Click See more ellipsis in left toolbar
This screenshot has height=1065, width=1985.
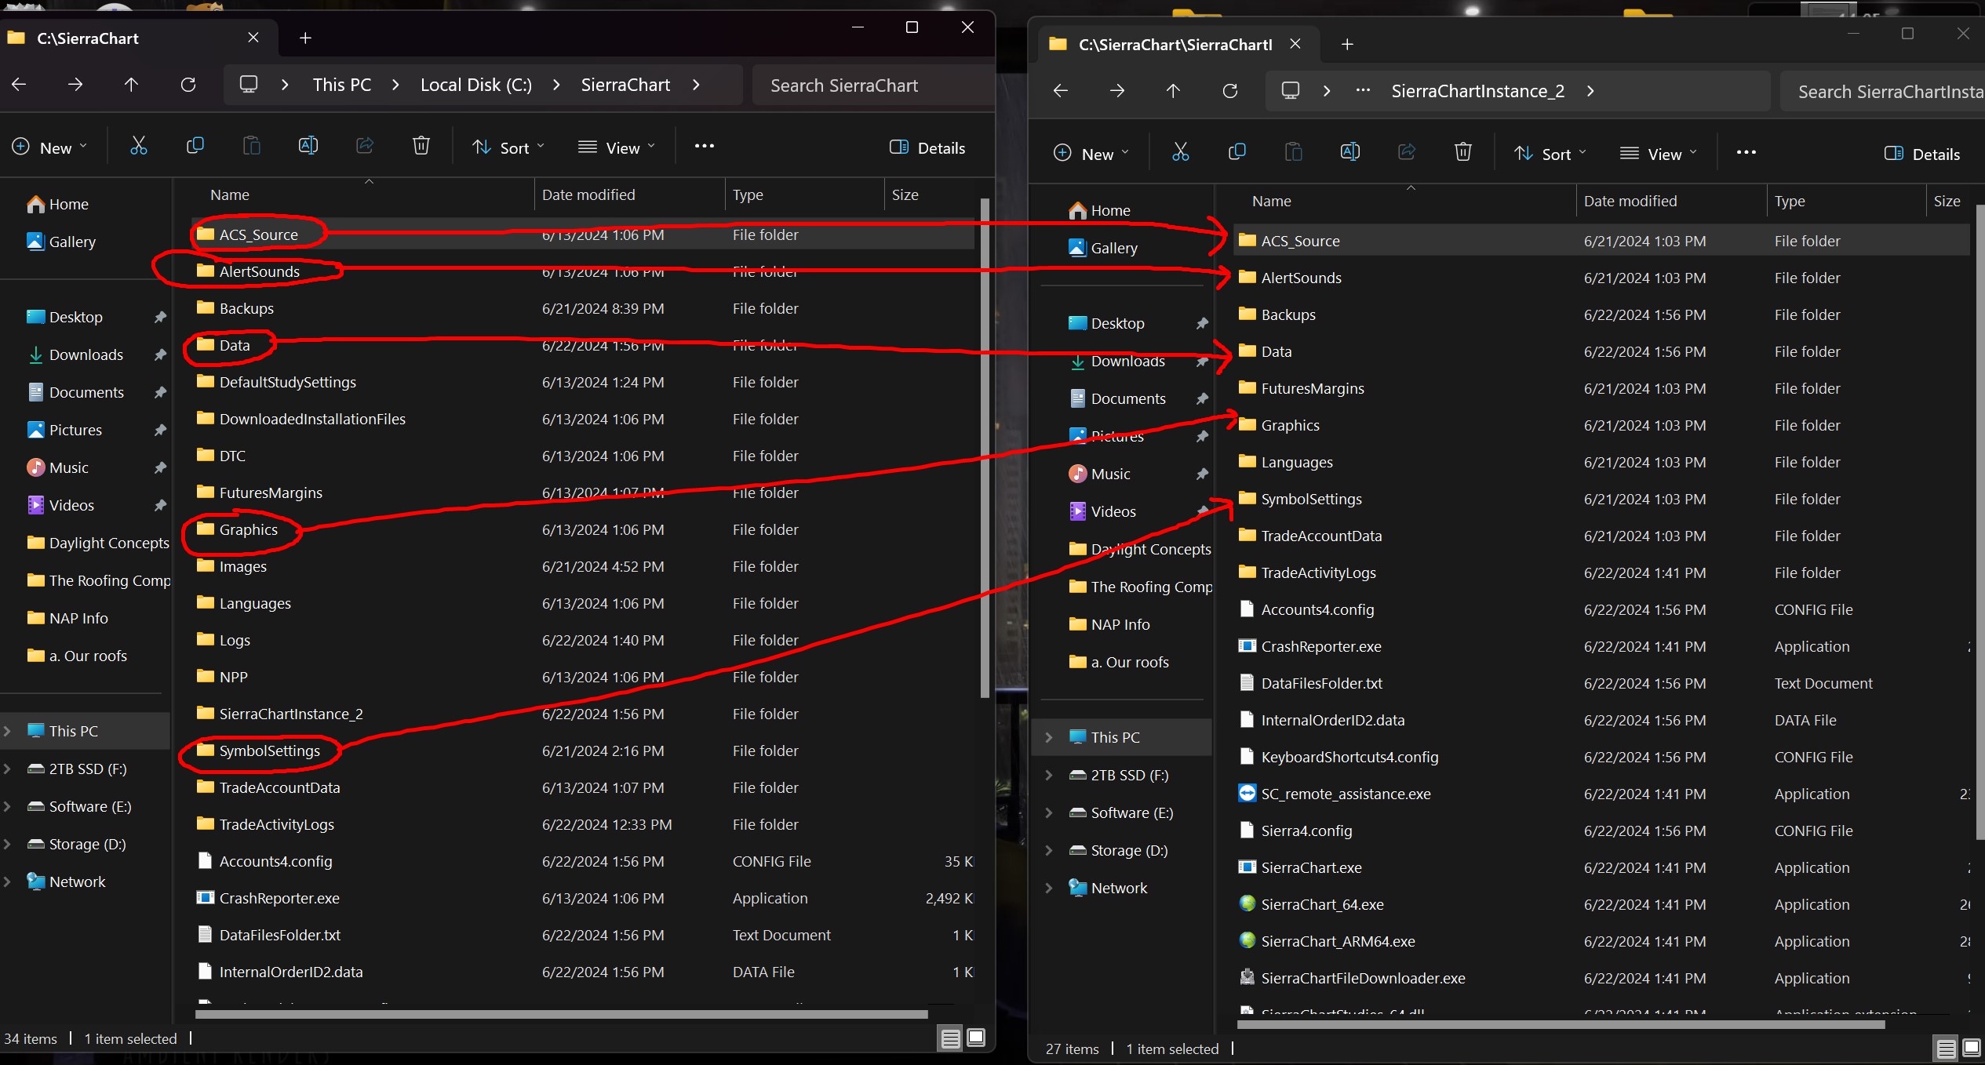click(x=704, y=147)
